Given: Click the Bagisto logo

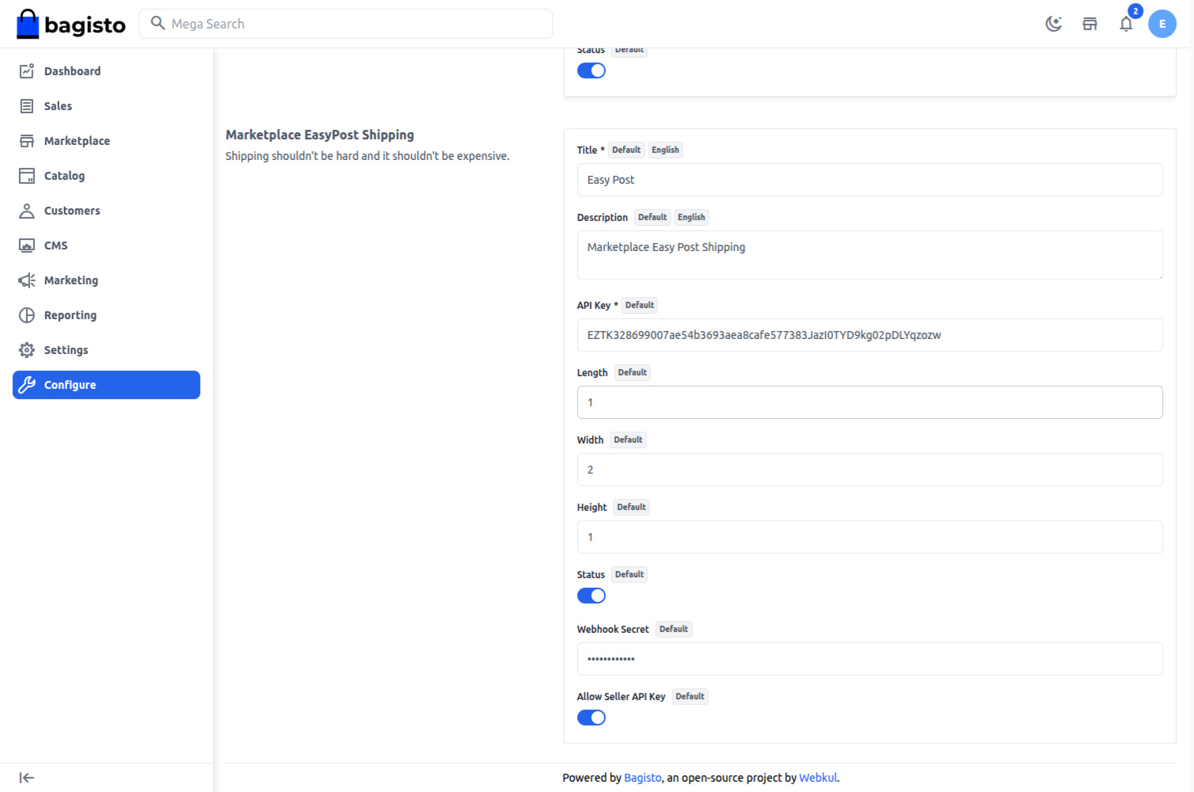Looking at the screenshot, I should click(71, 24).
